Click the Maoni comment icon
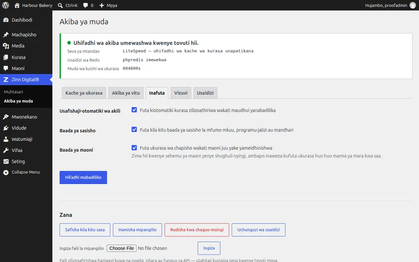The width and height of the screenshot is (419, 262). [6, 69]
